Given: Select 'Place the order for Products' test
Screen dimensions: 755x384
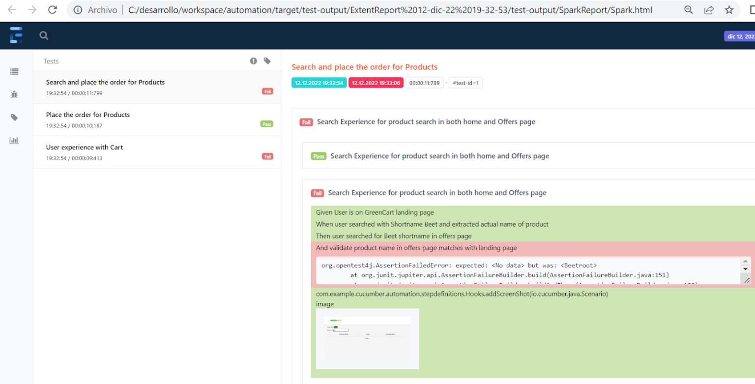Looking at the screenshot, I should [x=88, y=115].
